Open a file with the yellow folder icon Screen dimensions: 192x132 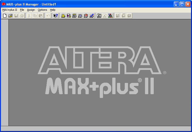[x=10, y=16]
